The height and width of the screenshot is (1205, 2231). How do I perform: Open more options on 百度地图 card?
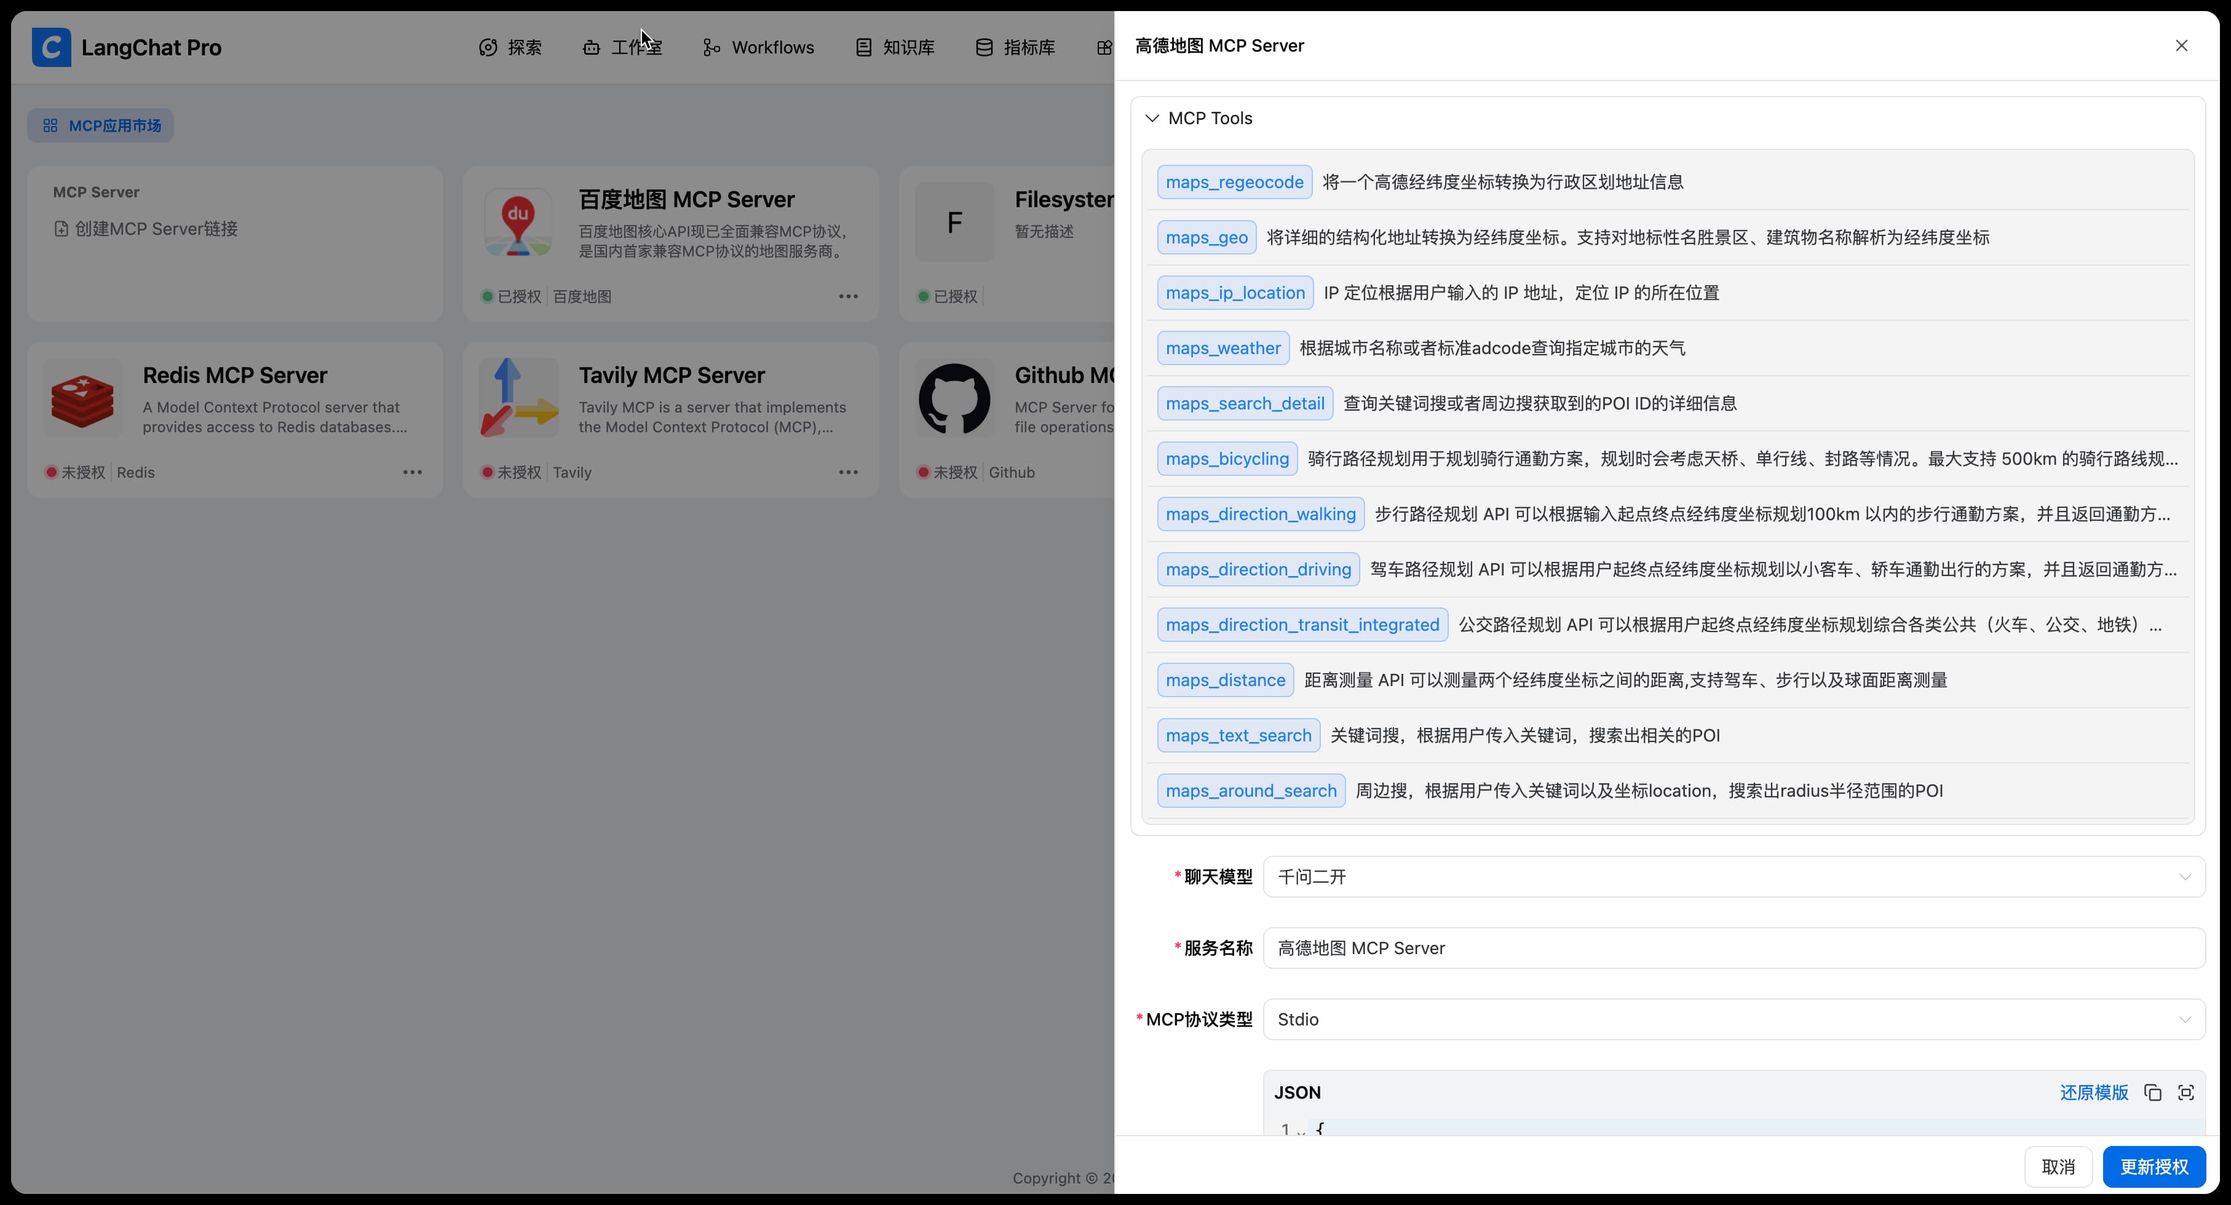[x=848, y=296]
